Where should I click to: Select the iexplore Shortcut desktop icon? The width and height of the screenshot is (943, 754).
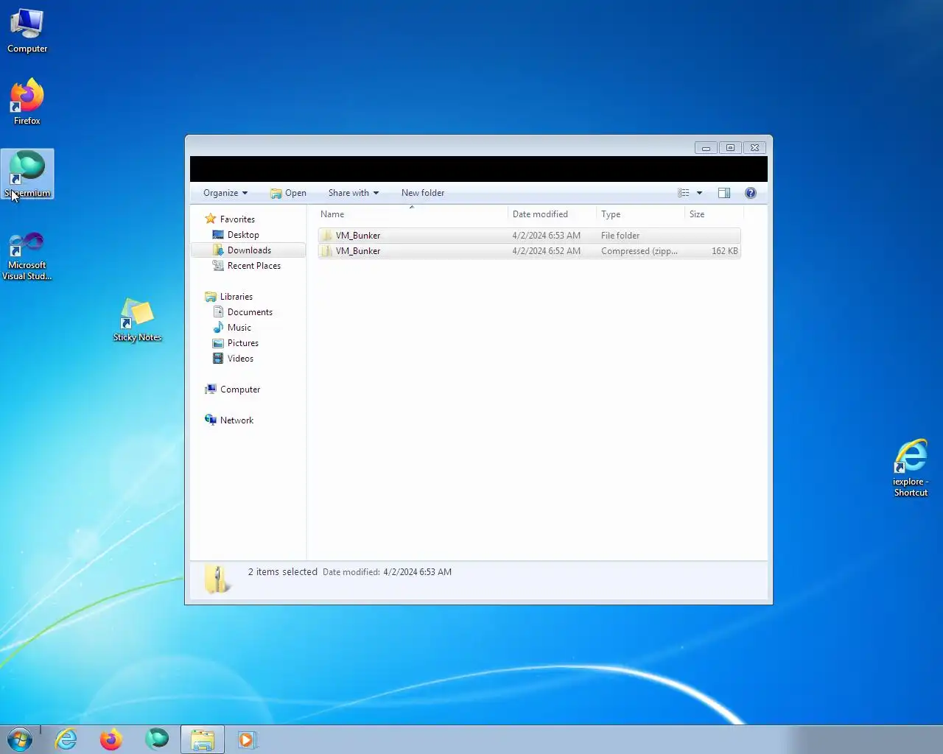point(911,468)
